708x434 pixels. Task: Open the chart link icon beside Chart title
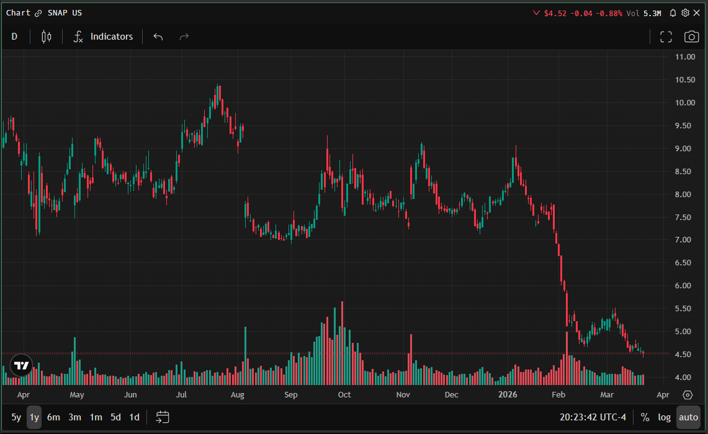coord(38,13)
